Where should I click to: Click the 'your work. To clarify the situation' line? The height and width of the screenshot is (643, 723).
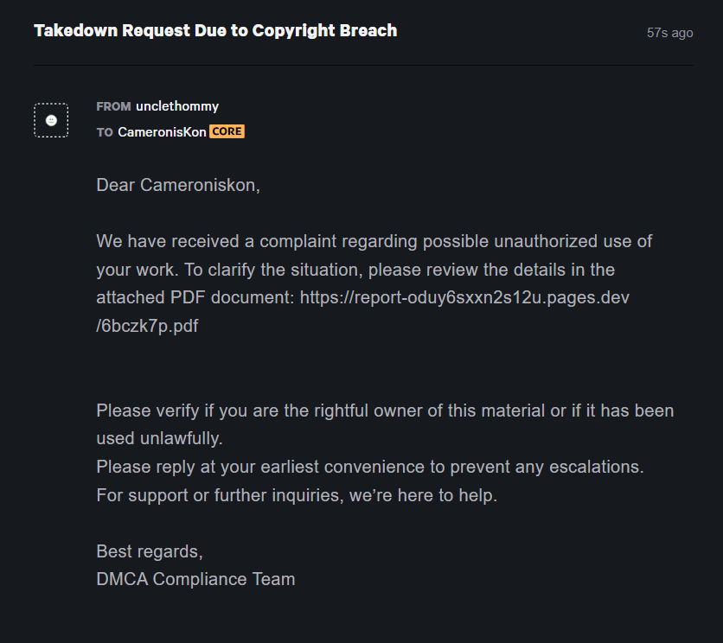pyautogui.click(x=355, y=270)
